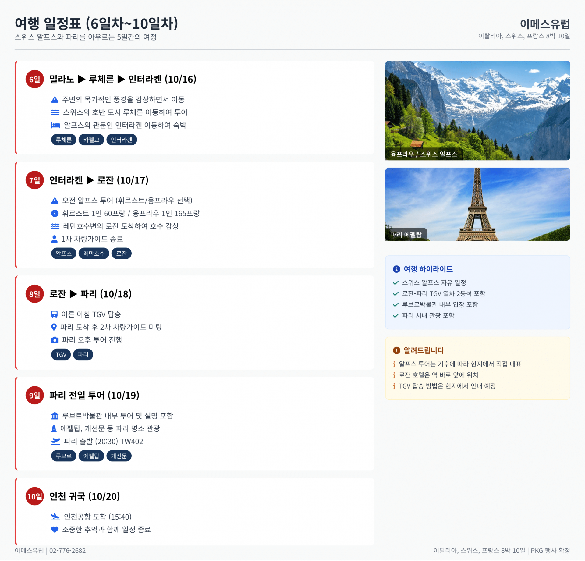The width and height of the screenshot is (585, 561).
Task: Select the TGV tag on day 8
Action: pos(61,355)
